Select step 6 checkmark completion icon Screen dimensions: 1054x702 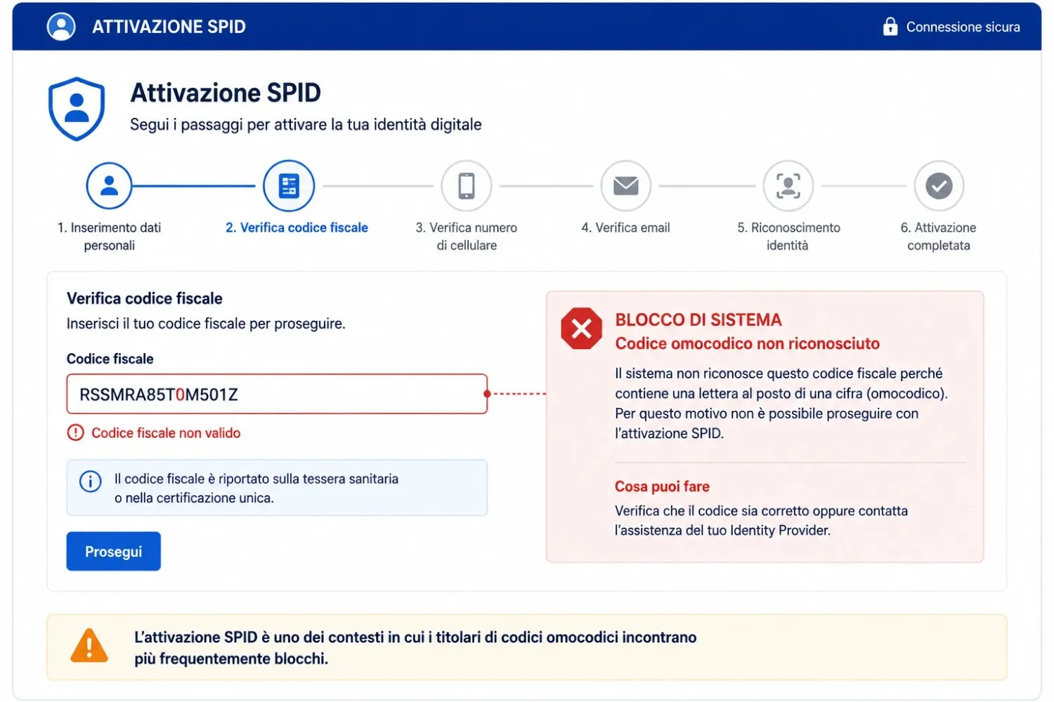tap(939, 186)
